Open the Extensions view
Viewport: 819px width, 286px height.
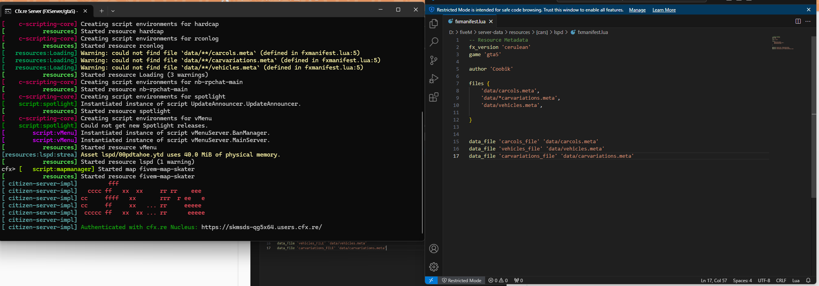pyautogui.click(x=434, y=97)
